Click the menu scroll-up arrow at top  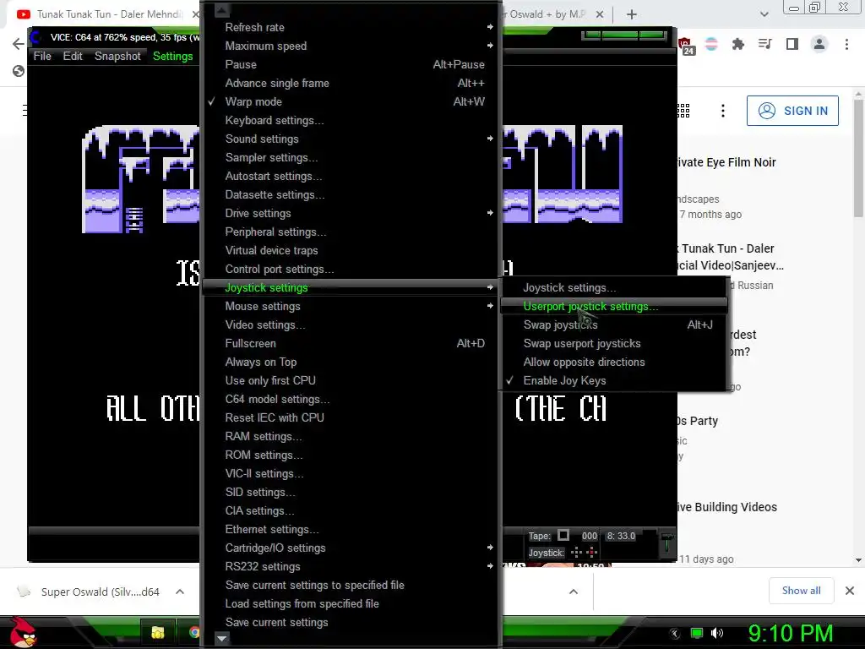point(221,10)
